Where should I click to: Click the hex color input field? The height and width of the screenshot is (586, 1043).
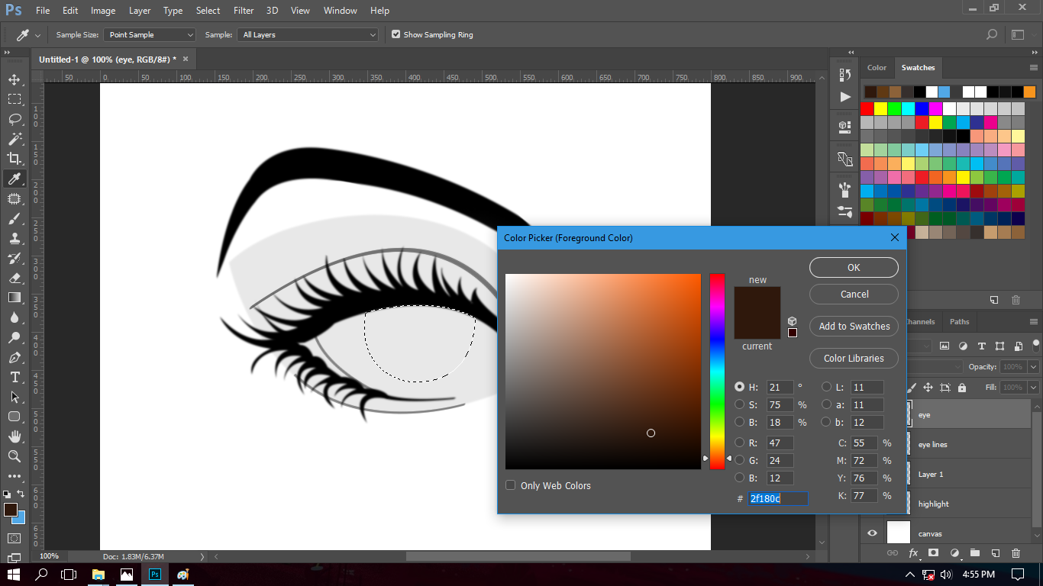tap(778, 498)
